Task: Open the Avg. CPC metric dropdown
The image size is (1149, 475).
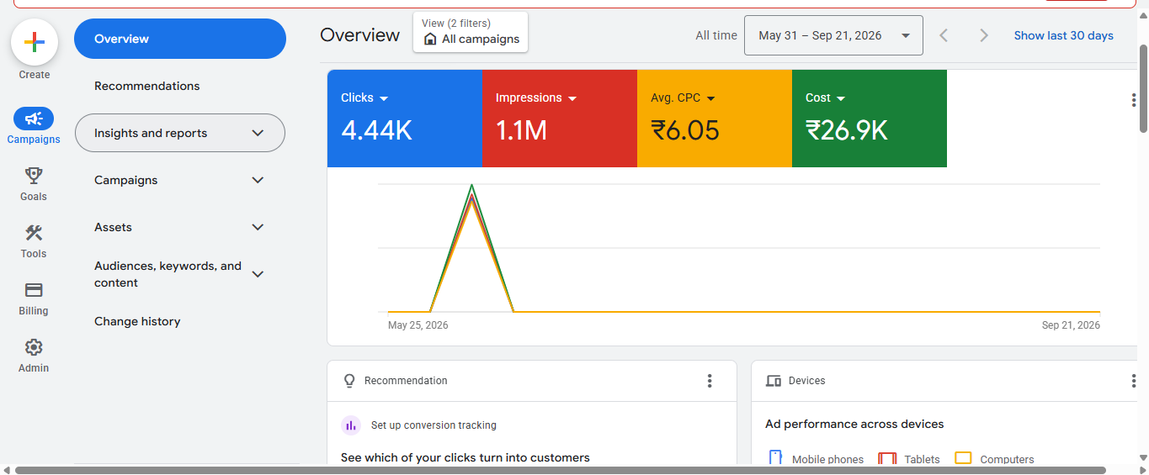Action: (710, 98)
